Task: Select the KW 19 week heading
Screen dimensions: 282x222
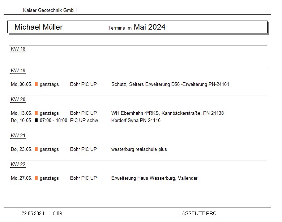Action: click(x=18, y=71)
